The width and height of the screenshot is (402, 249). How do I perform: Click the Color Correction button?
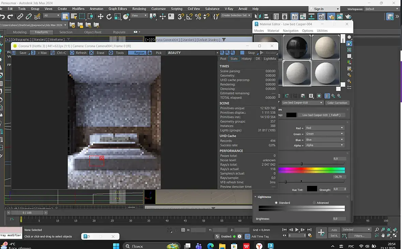click(337, 103)
